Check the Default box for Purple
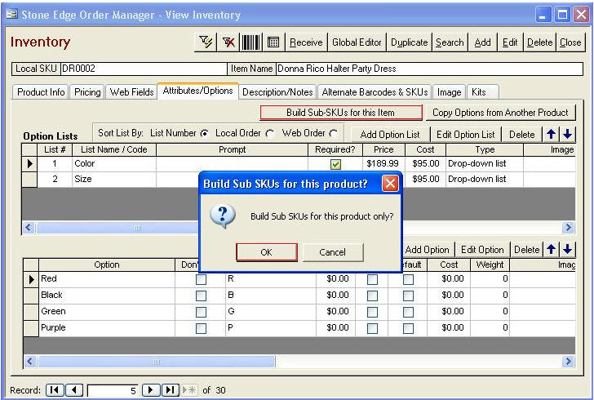Viewport: 594px width, 400px height. [408, 328]
